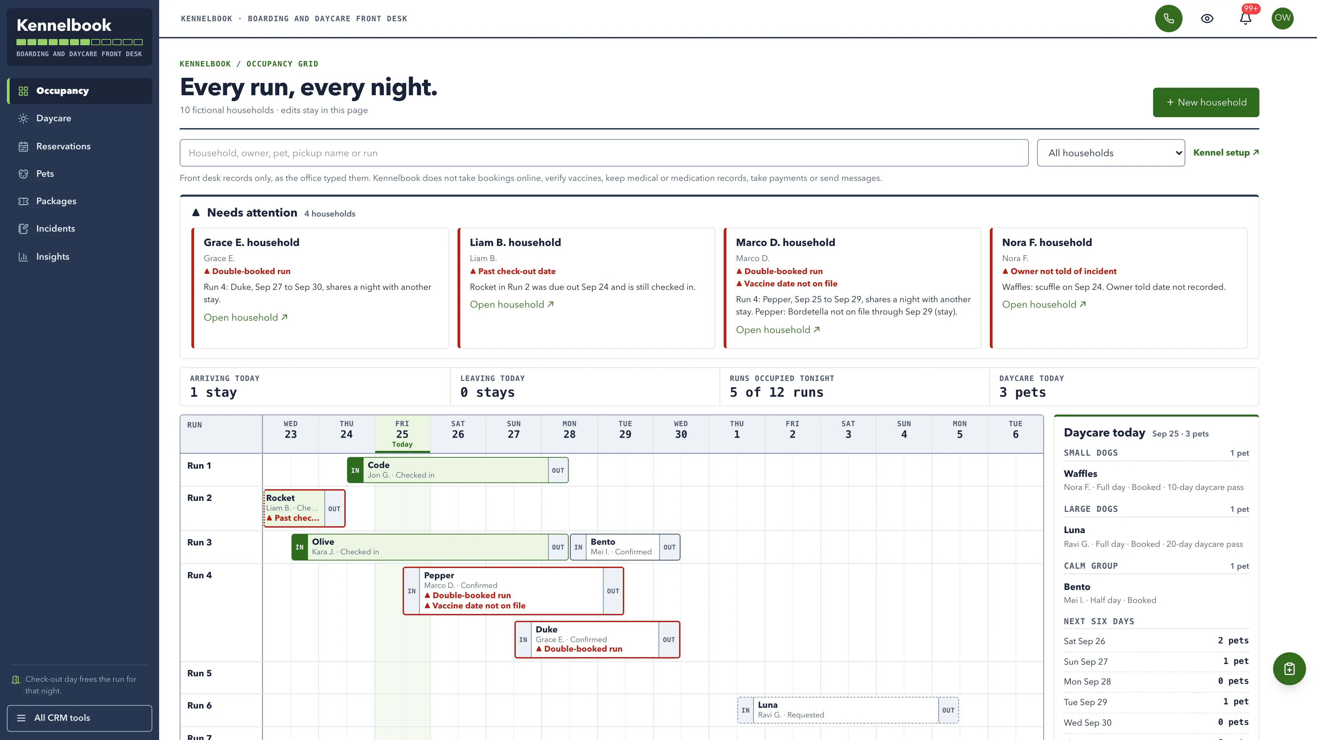
Task: Click the Pets paw icon in sidebar
Action: point(23,174)
